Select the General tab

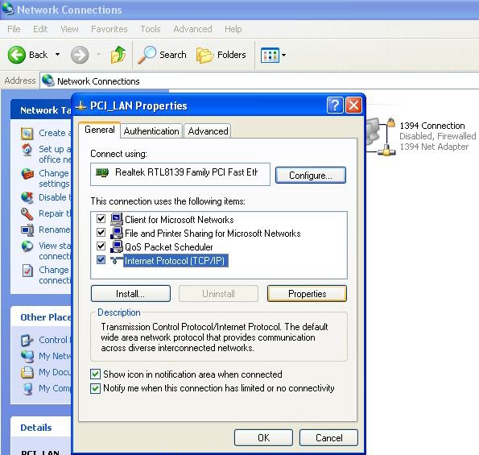[x=100, y=130]
